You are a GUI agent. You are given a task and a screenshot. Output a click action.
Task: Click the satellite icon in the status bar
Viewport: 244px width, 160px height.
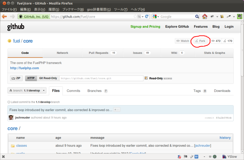pos(192,157)
